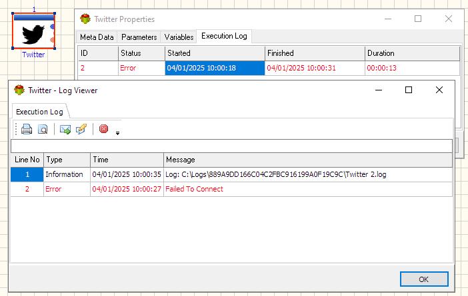Viewport: 468px width, 296px height.
Task: Click the edit pencil icon in toolbar
Action: (x=81, y=129)
